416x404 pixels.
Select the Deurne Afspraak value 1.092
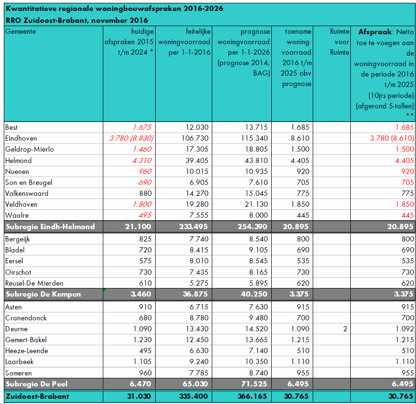tap(404, 329)
